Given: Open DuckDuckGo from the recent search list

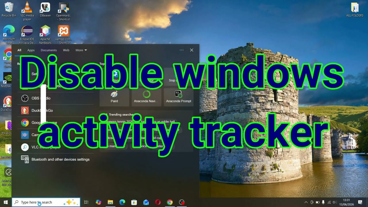Looking at the screenshot, I should coord(56,110).
